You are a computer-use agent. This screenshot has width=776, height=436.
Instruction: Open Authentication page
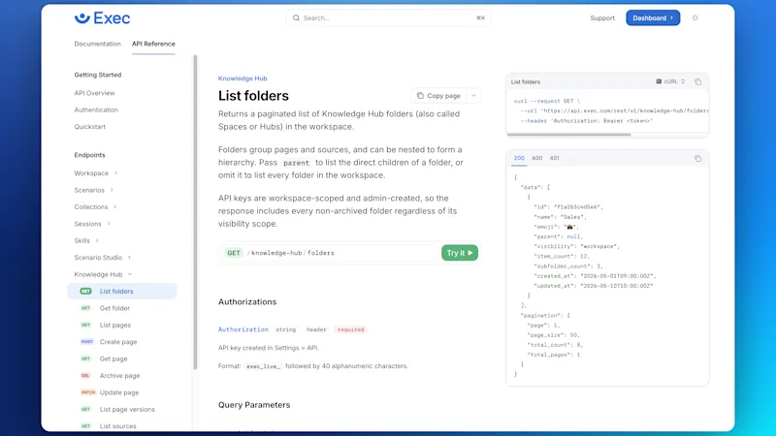coord(96,109)
